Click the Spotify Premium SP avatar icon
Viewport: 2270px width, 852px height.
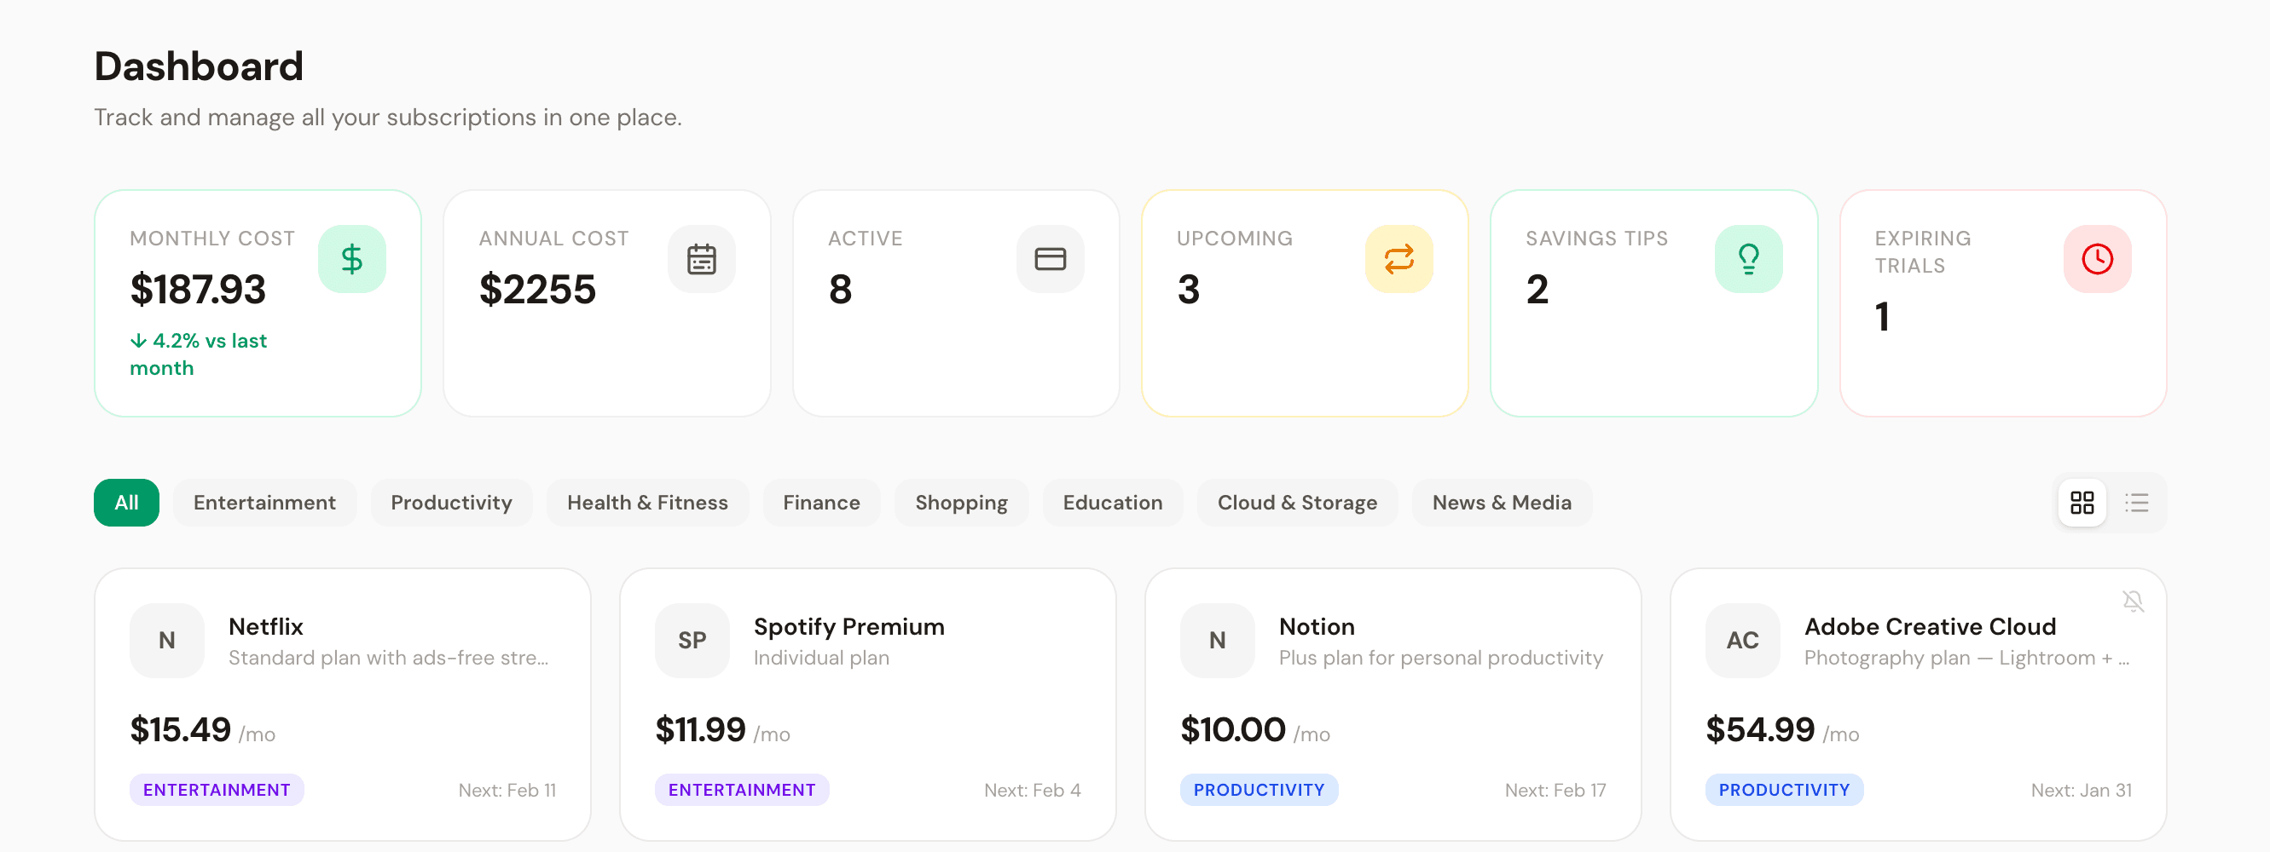coord(692,640)
